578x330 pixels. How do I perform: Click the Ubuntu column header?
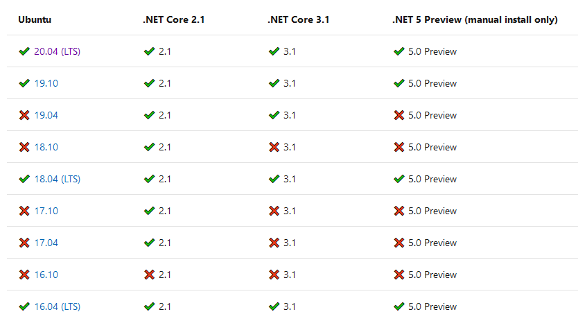click(35, 19)
